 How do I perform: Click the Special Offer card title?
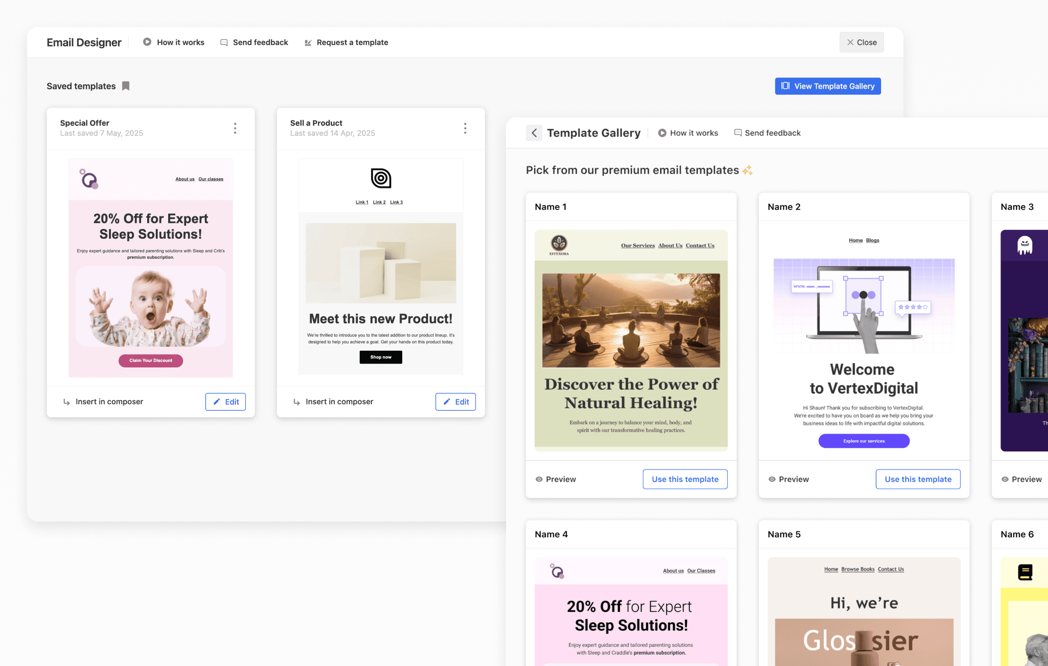point(84,123)
